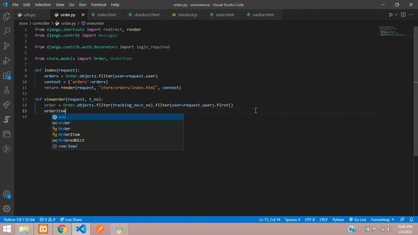Open File Explorer from taskbar

24,229
